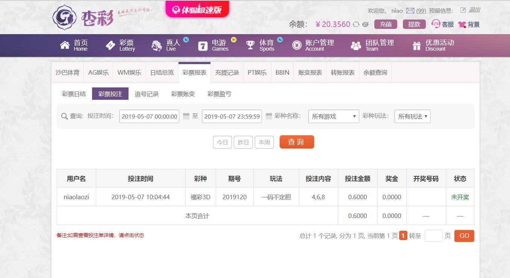Select 彩票投注 sub-tab
Image resolution: width=510 pixels, height=278 pixels.
[110, 94]
